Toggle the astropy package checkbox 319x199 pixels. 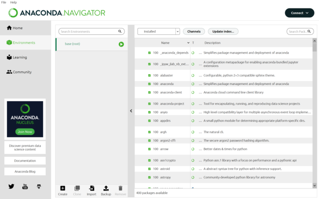coord(150,177)
